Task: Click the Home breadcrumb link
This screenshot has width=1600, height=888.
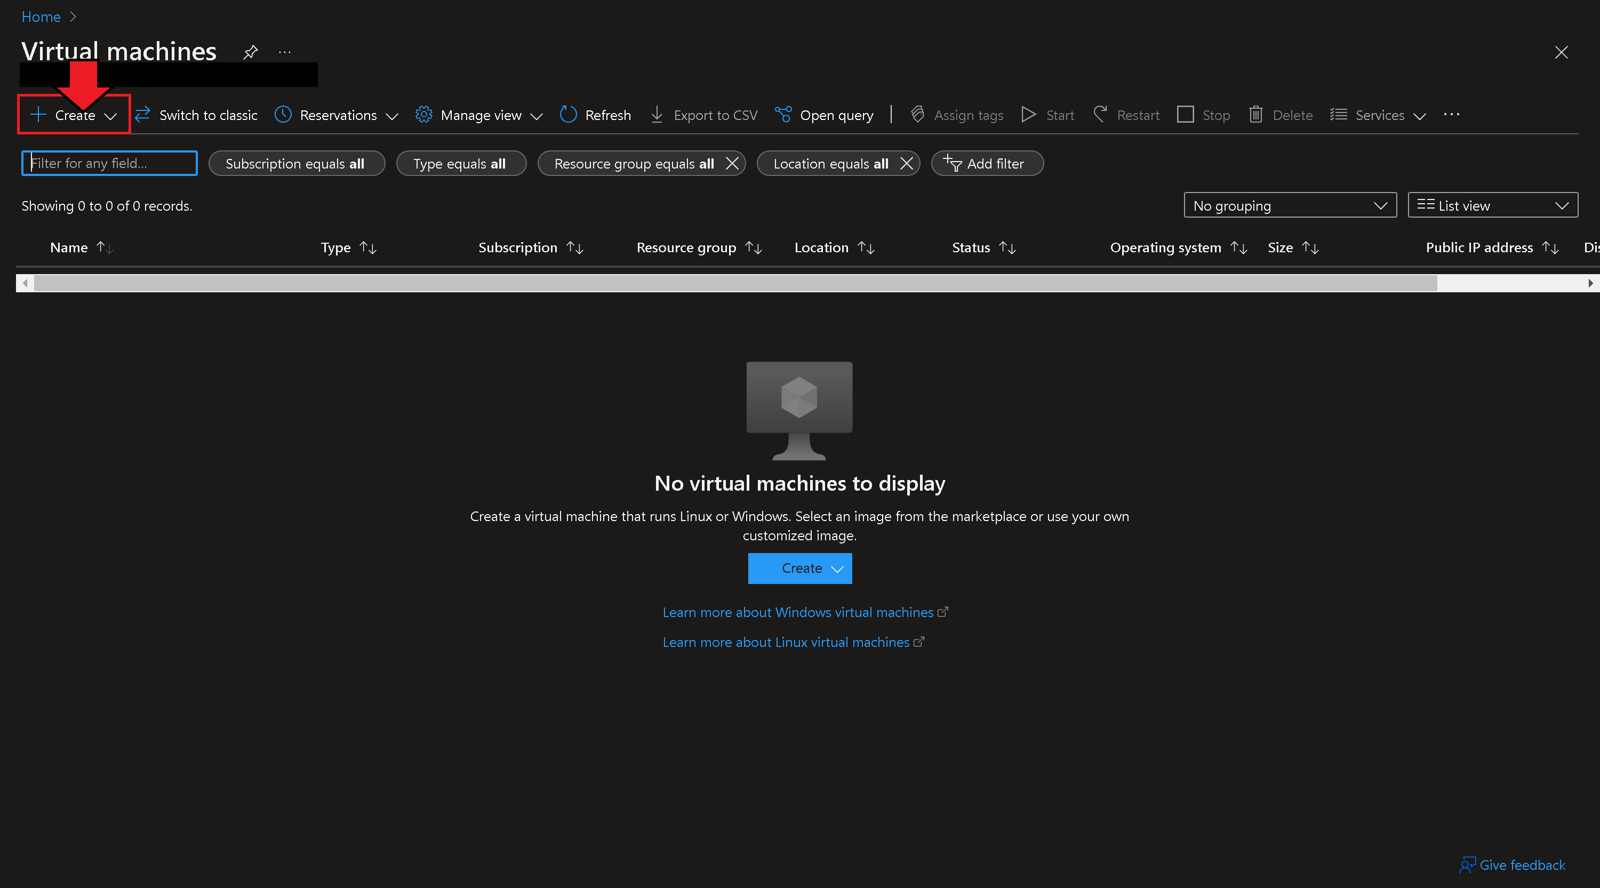Action: coord(41,17)
